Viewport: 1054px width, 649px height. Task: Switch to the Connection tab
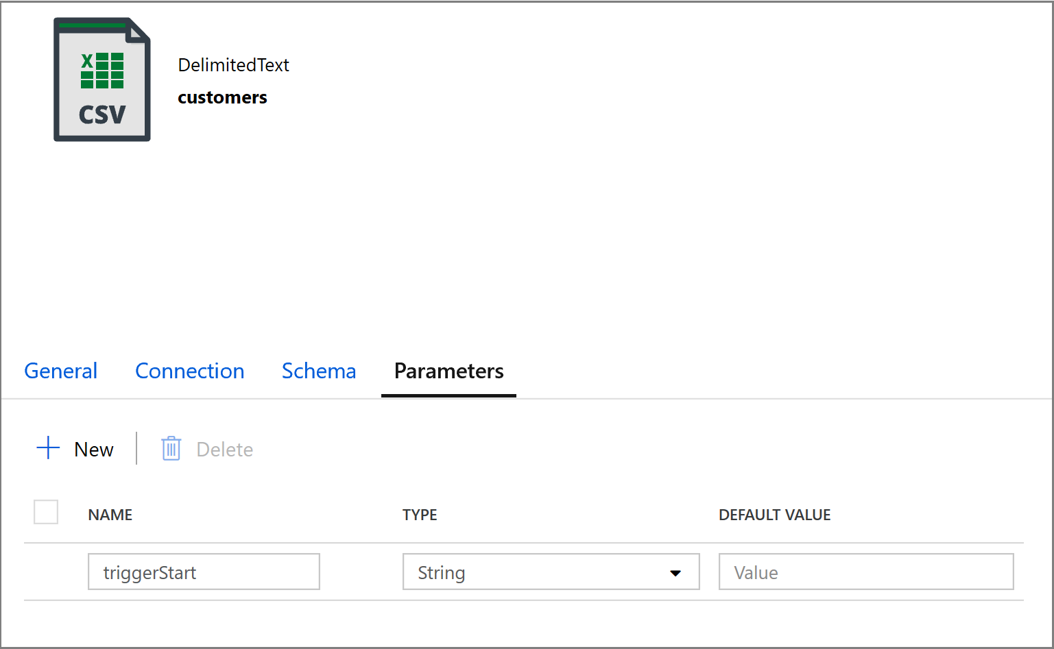tap(190, 371)
